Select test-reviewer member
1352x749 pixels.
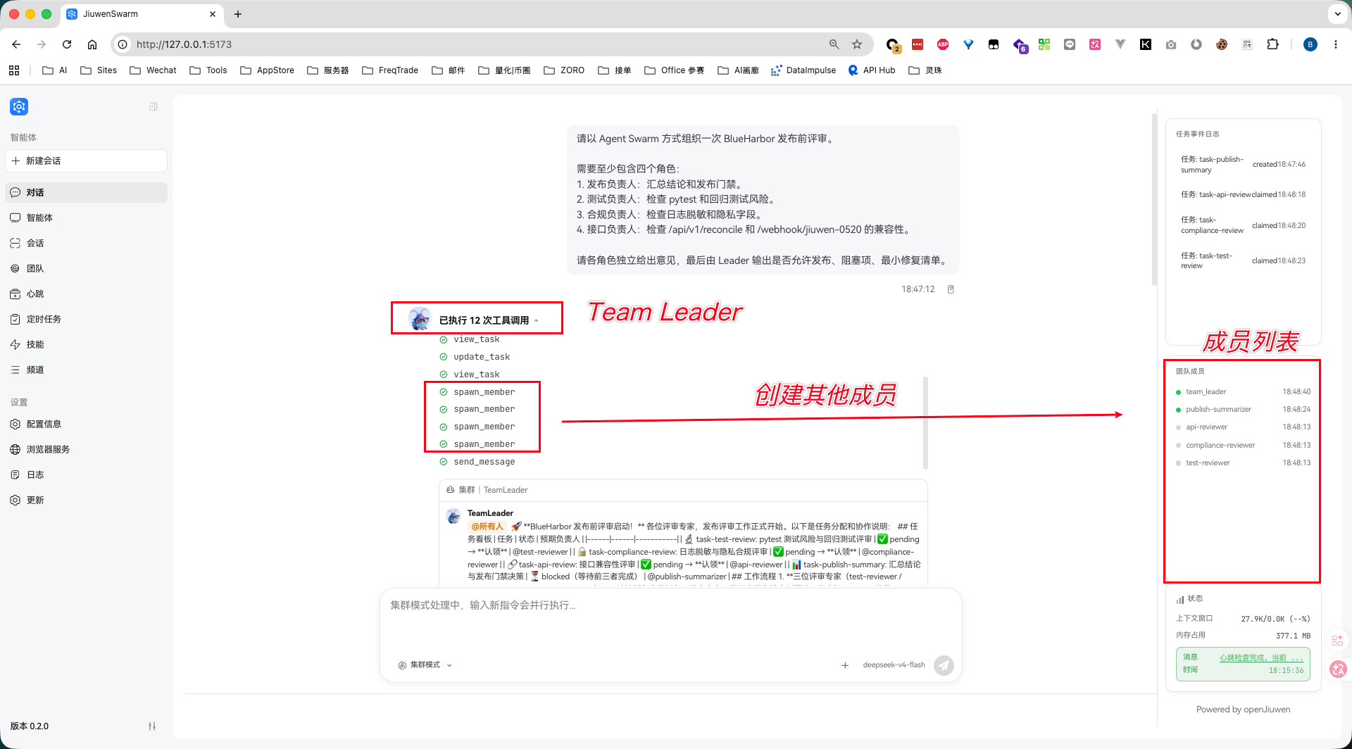pyautogui.click(x=1243, y=462)
